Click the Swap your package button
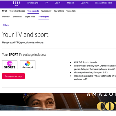The height and width of the screenshot is (116, 116). (x=13, y=76)
